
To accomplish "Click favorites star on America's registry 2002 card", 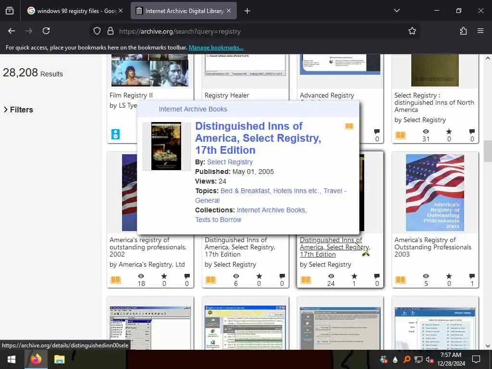I will [x=164, y=276].
